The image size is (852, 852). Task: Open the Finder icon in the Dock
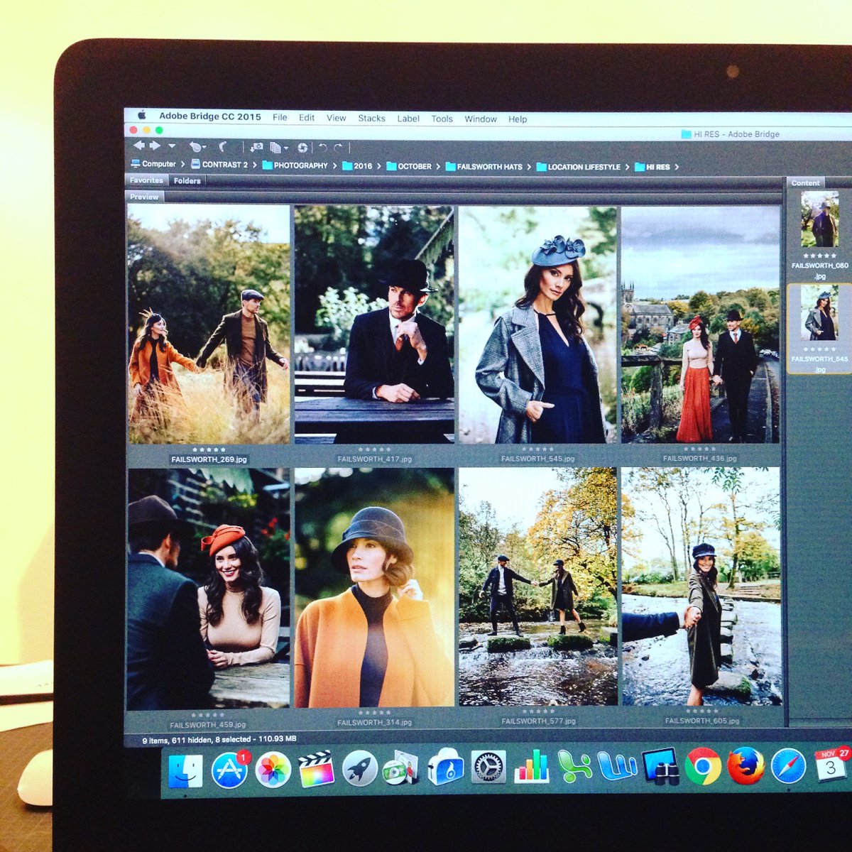click(185, 771)
